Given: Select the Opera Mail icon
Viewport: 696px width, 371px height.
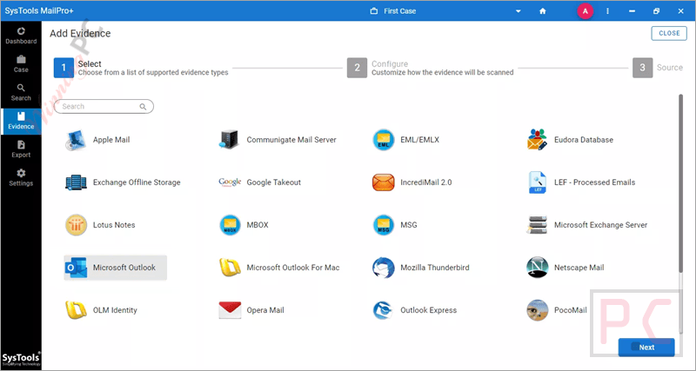Looking at the screenshot, I should tap(230, 310).
